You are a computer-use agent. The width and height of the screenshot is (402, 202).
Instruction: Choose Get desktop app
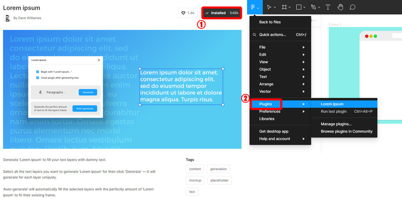click(x=280, y=132)
